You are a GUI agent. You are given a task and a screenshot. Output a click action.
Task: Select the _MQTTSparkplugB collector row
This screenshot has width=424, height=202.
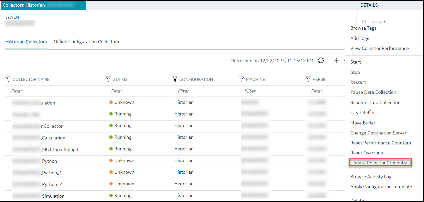pos(175,149)
